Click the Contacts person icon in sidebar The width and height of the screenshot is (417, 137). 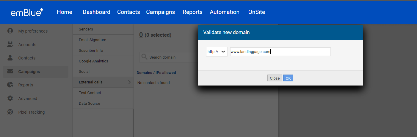tap(10, 58)
